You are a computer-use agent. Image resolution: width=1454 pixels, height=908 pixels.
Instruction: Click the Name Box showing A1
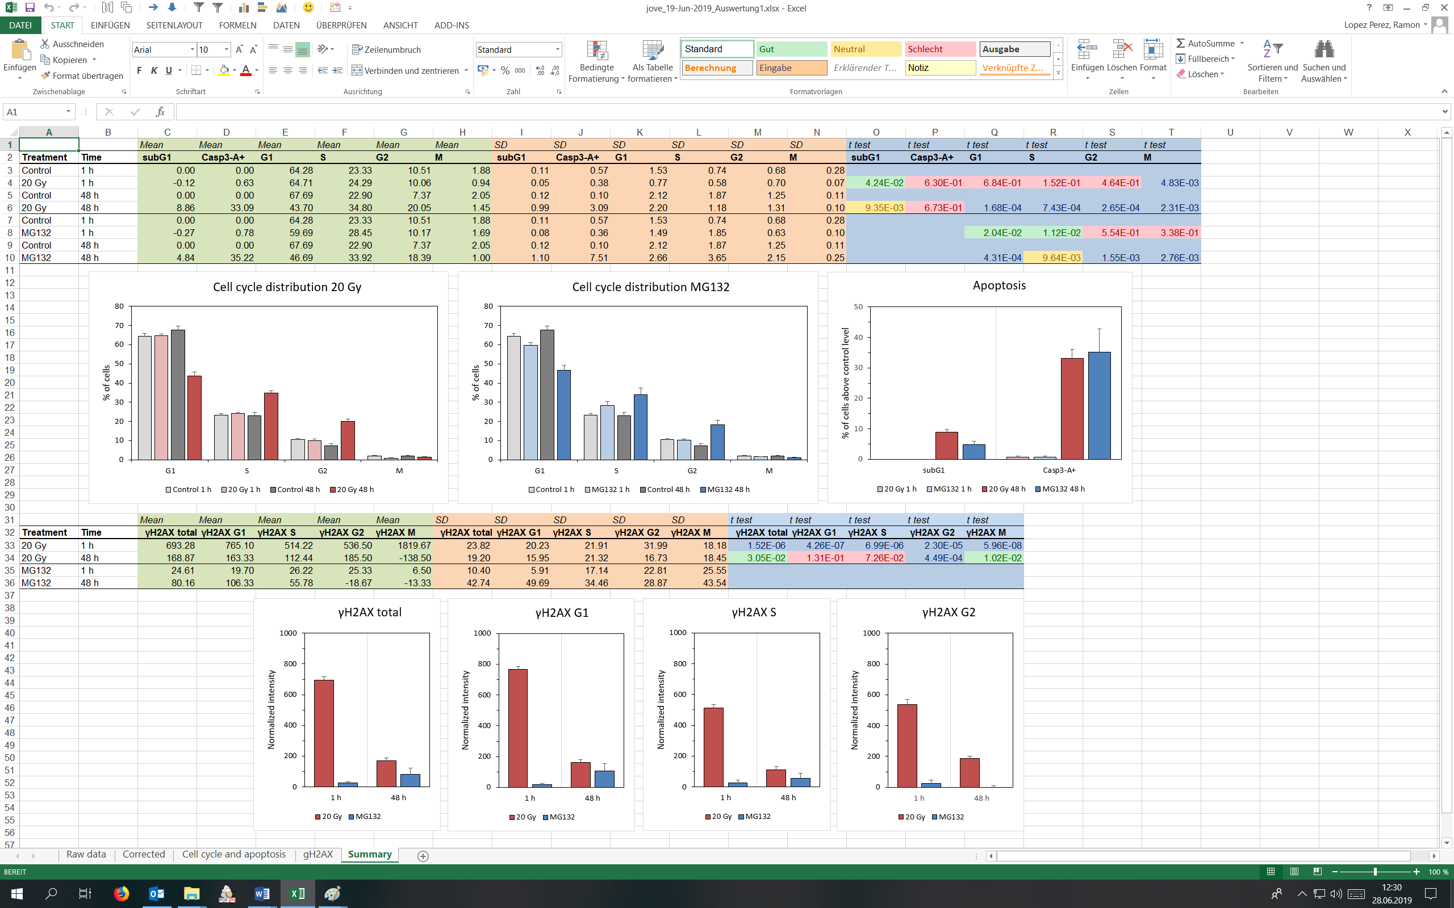click(x=33, y=112)
